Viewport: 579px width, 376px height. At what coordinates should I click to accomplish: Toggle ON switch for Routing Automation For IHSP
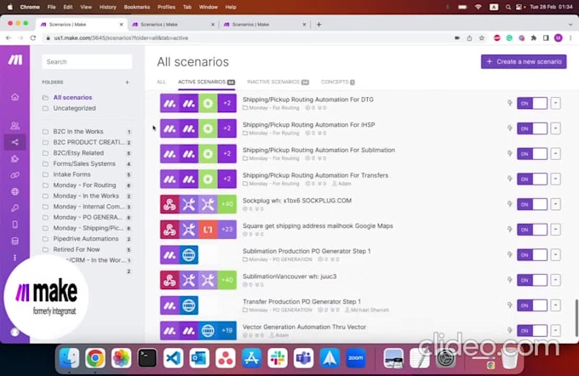click(531, 128)
